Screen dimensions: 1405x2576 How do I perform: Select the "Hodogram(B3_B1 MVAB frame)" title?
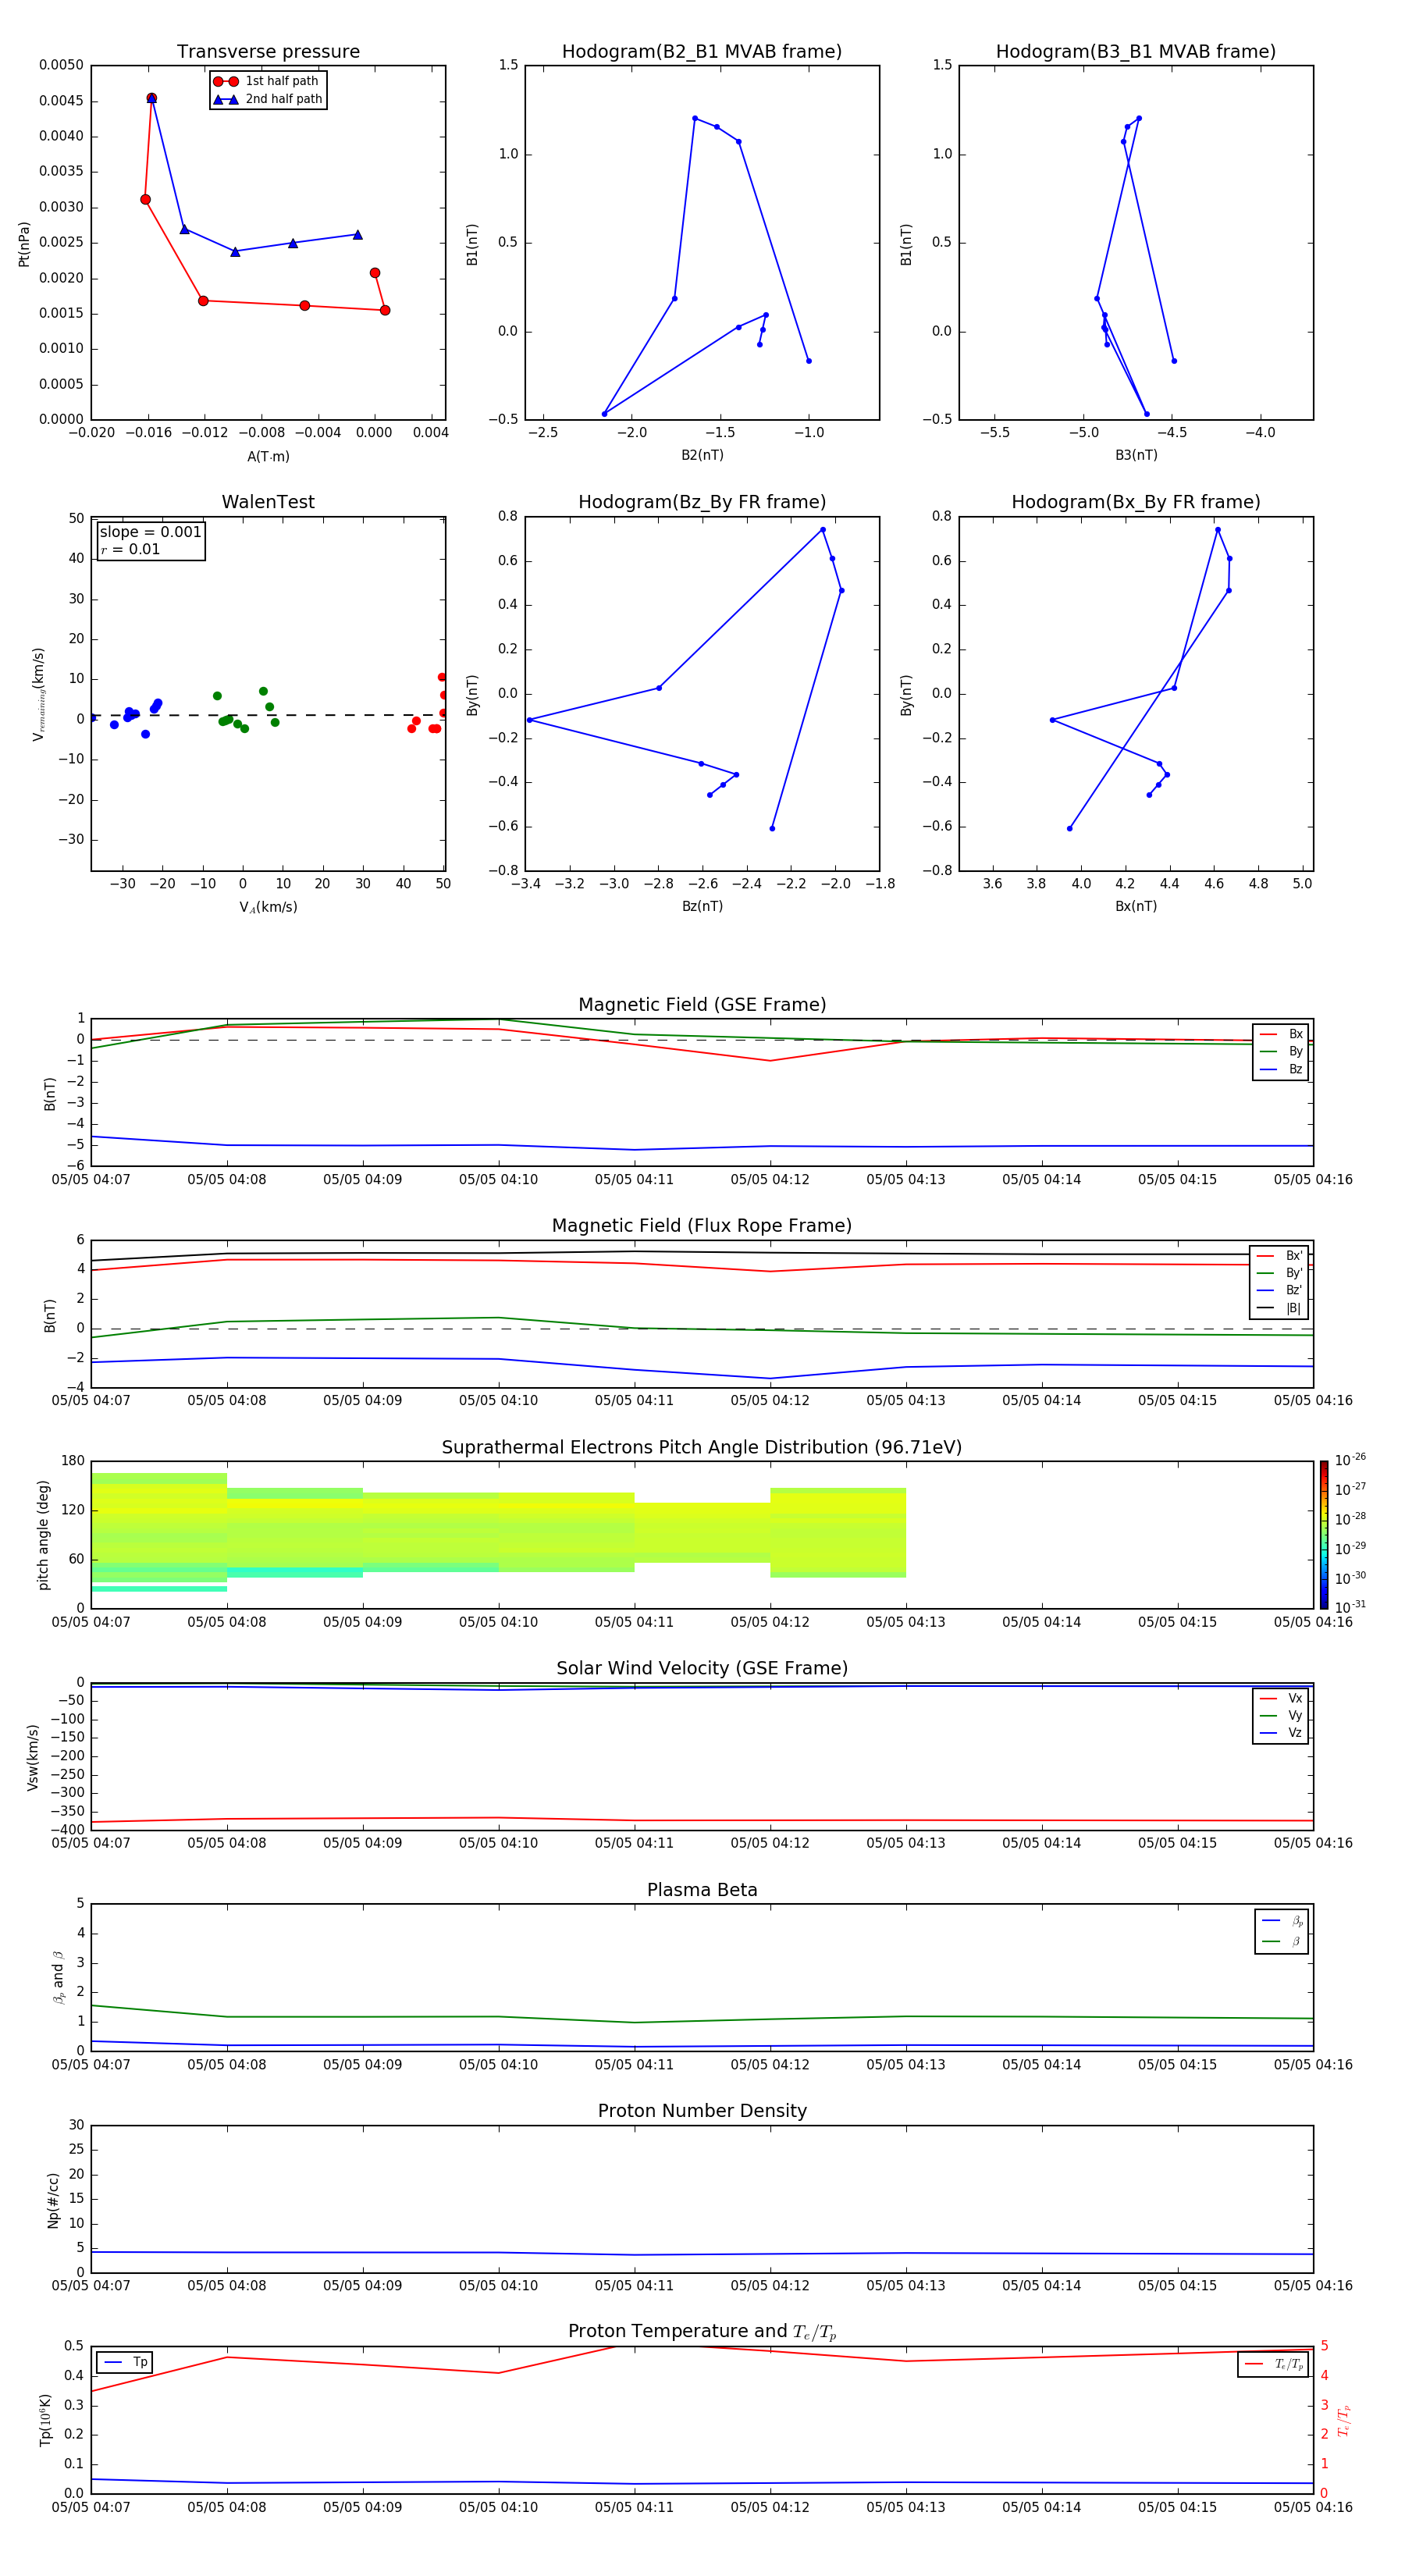(1136, 52)
